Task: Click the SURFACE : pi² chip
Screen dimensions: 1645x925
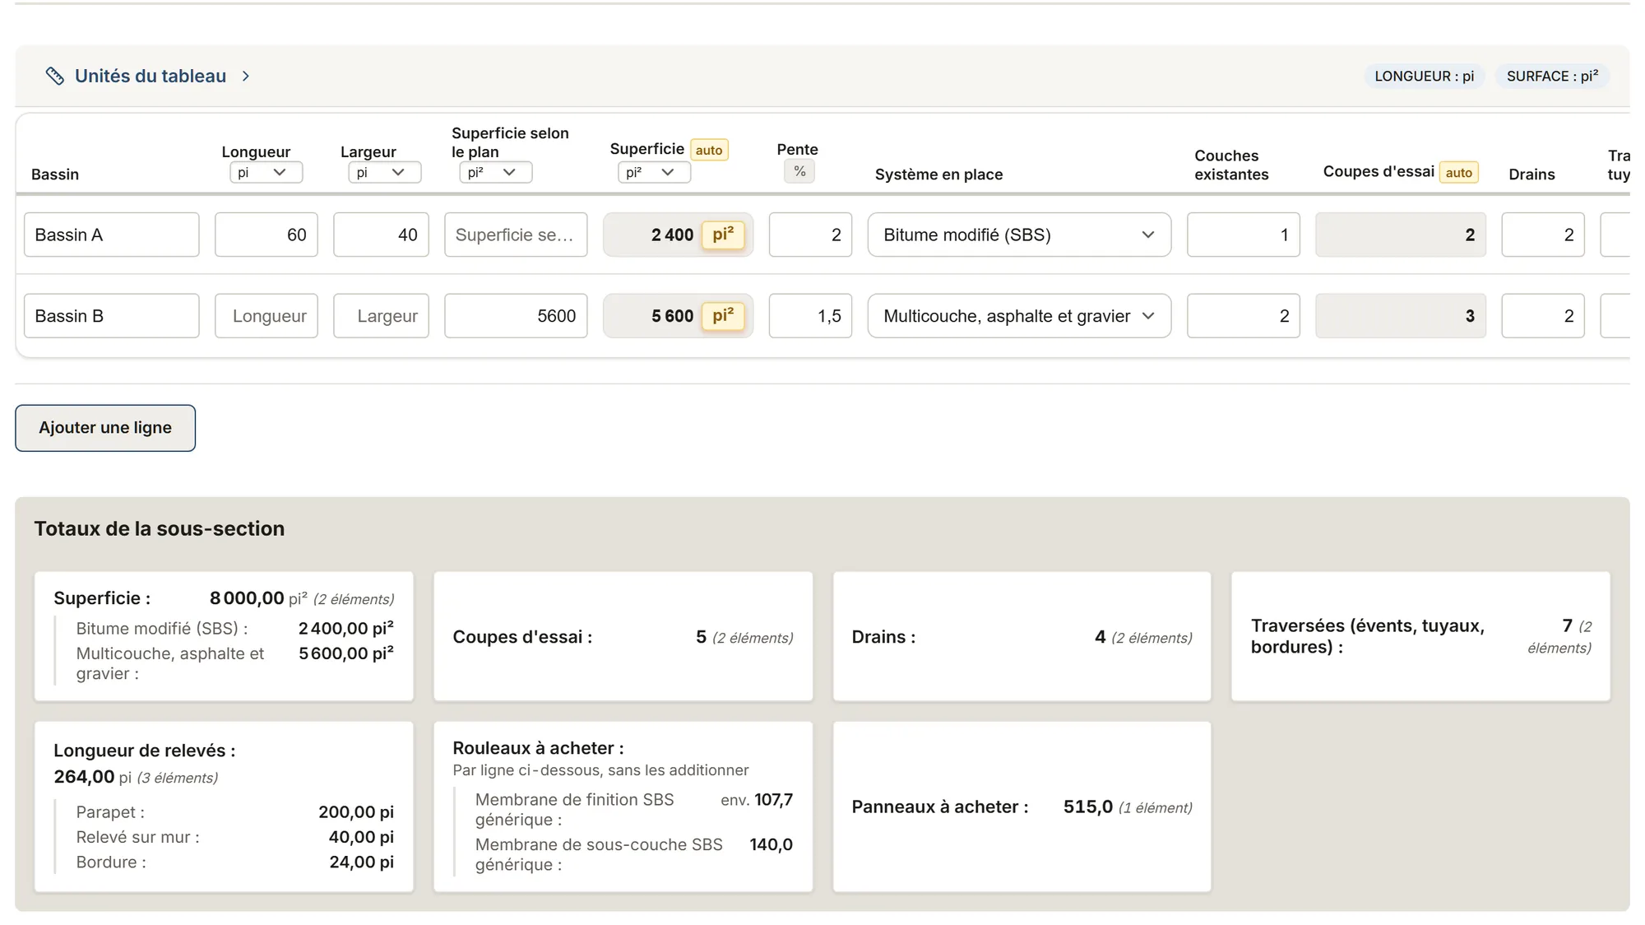Action: pos(1552,76)
